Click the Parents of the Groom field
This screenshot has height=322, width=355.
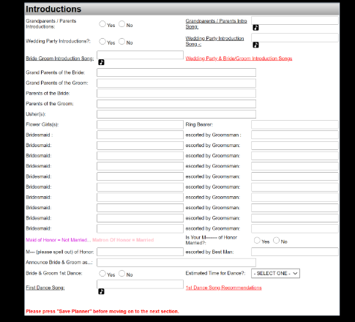point(176,104)
